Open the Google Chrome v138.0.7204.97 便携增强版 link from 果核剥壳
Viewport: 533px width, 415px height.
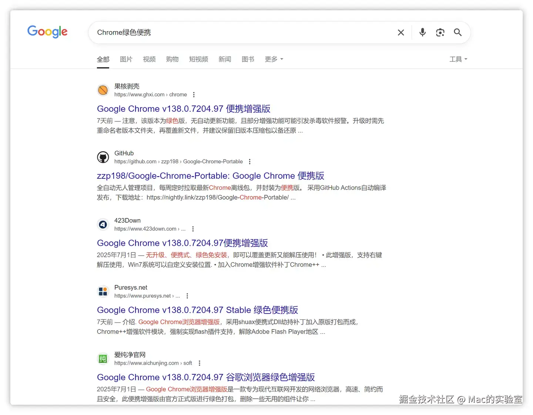[184, 109]
